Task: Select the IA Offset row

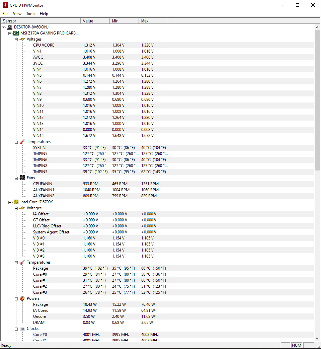Action: 173,214
